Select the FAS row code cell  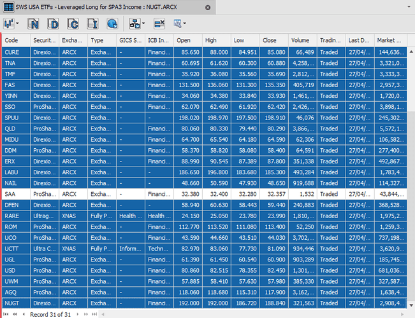(x=16, y=85)
